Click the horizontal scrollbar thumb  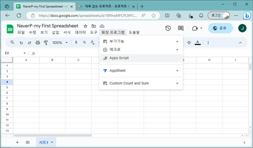(x=53, y=135)
